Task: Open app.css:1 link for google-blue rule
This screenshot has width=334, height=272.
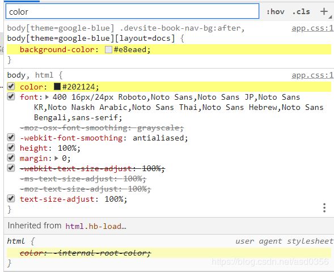Action: 312,28
